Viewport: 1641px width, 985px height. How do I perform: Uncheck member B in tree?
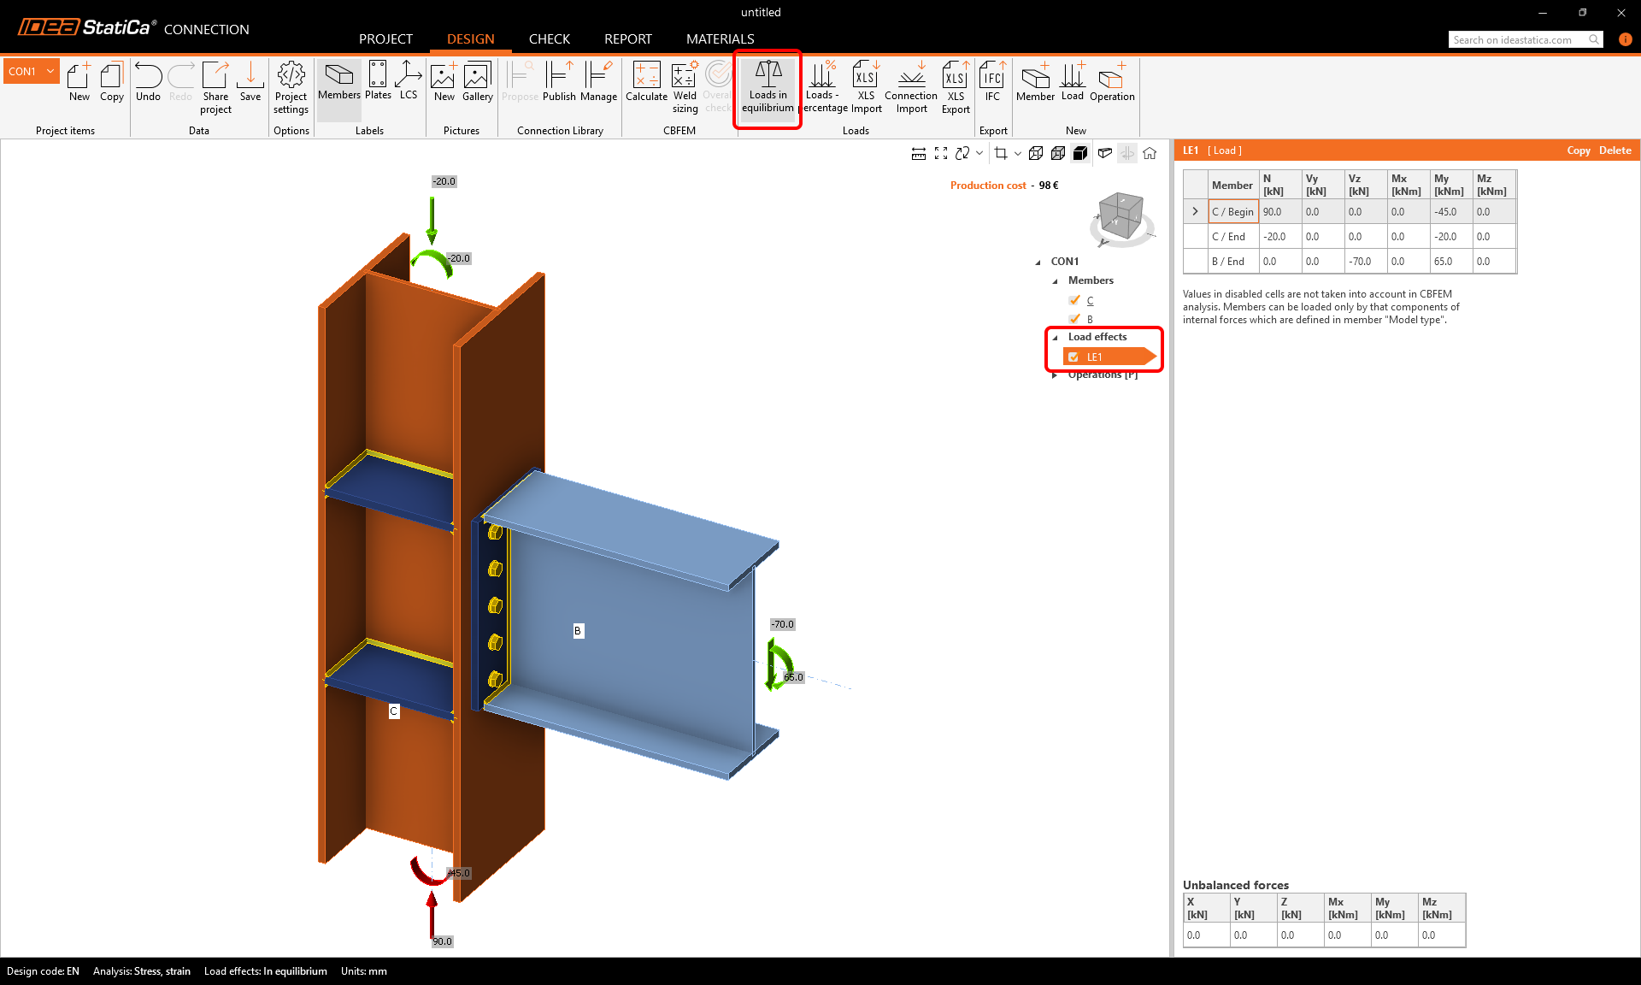(1074, 319)
